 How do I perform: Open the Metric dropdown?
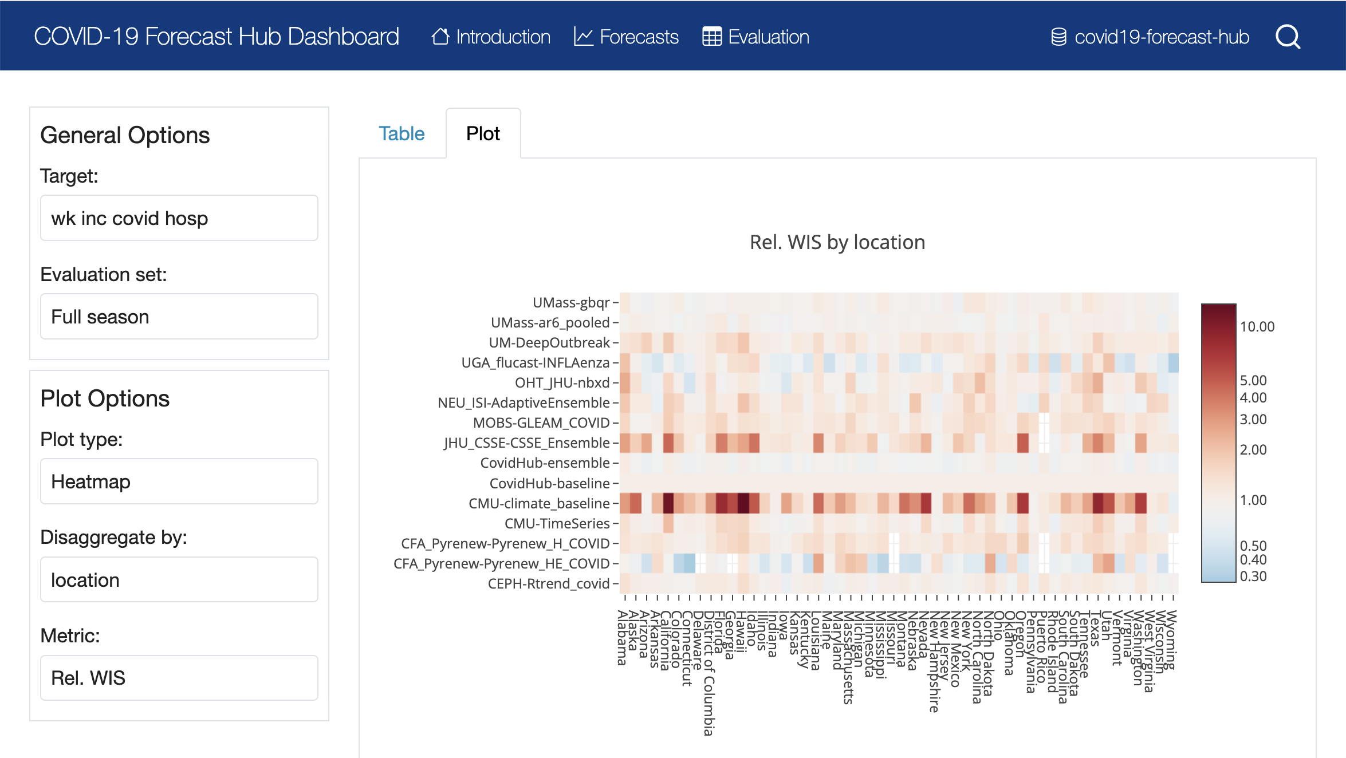click(x=179, y=678)
